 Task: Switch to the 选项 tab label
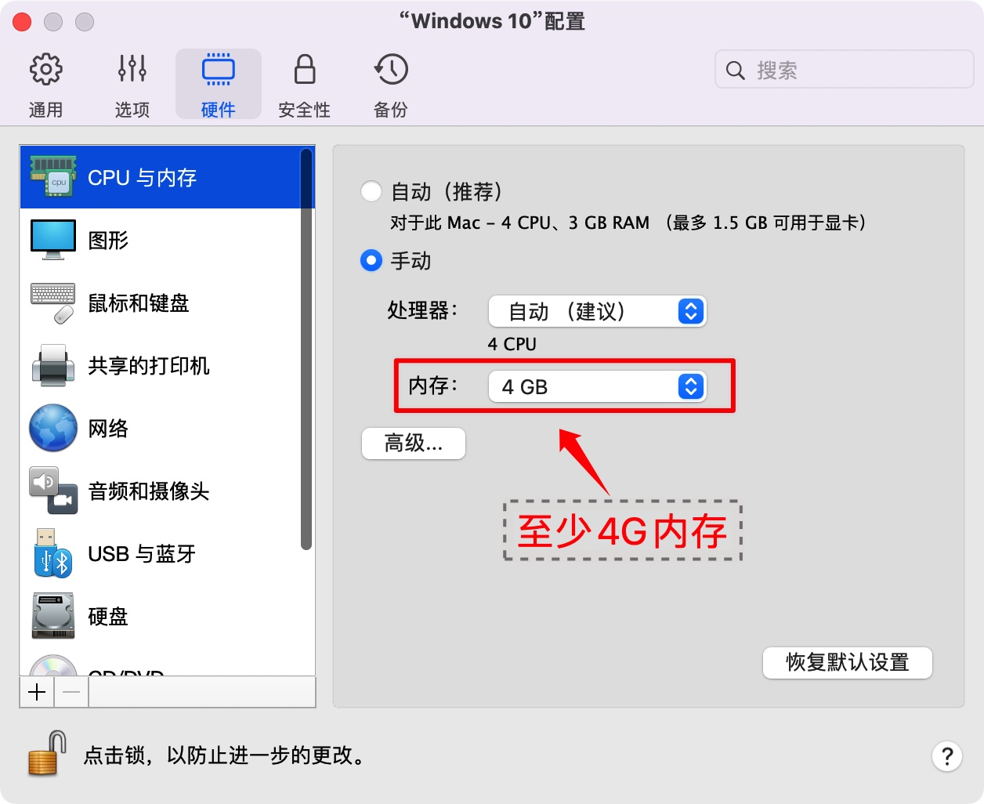click(x=132, y=110)
